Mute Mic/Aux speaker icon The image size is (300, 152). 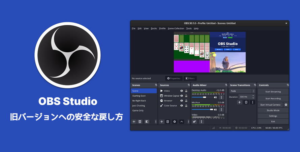[x=215, y=109]
